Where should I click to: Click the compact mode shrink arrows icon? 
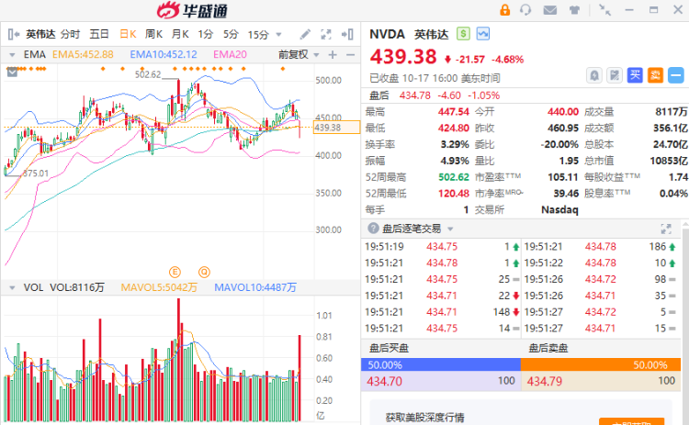[605, 10]
